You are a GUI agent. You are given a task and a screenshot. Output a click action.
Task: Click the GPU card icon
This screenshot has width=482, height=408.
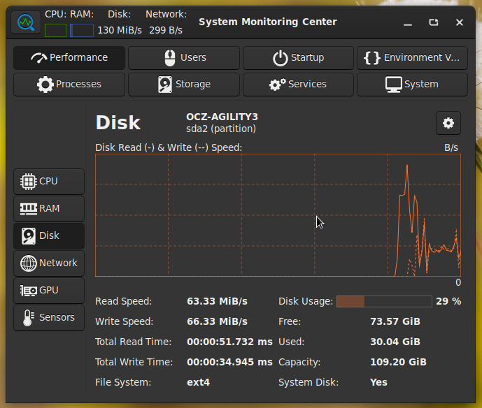(29, 290)
